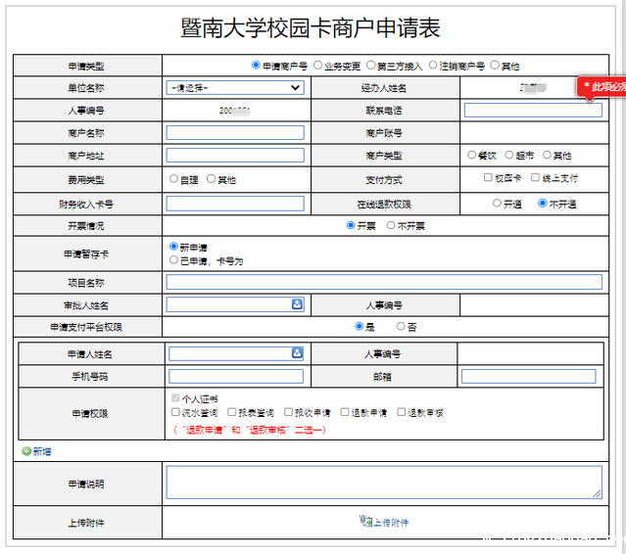Select 业务变更 radio option
The image size is (626, 554).
317,65
